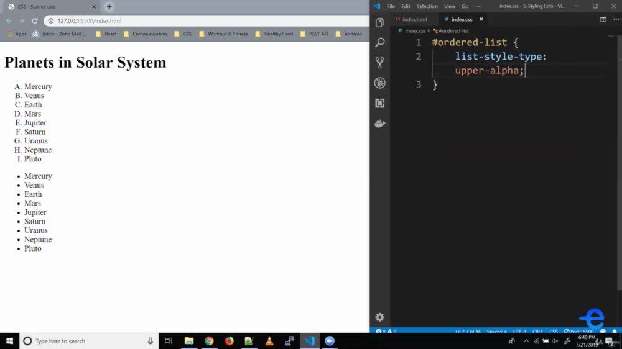Open the Healthy Food bookmarks folder
The height and width of the screenshot is (349, 622).
(274, 34)
